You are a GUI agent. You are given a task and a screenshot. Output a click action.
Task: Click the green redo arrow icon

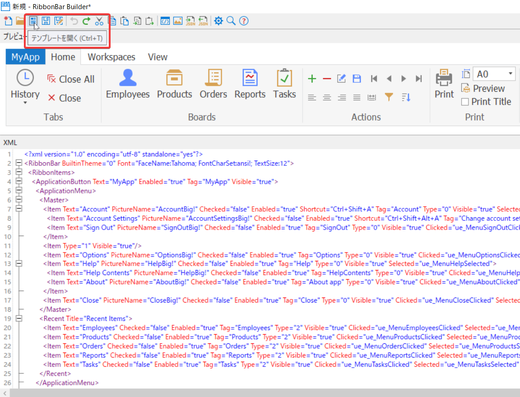coord(86,21)
